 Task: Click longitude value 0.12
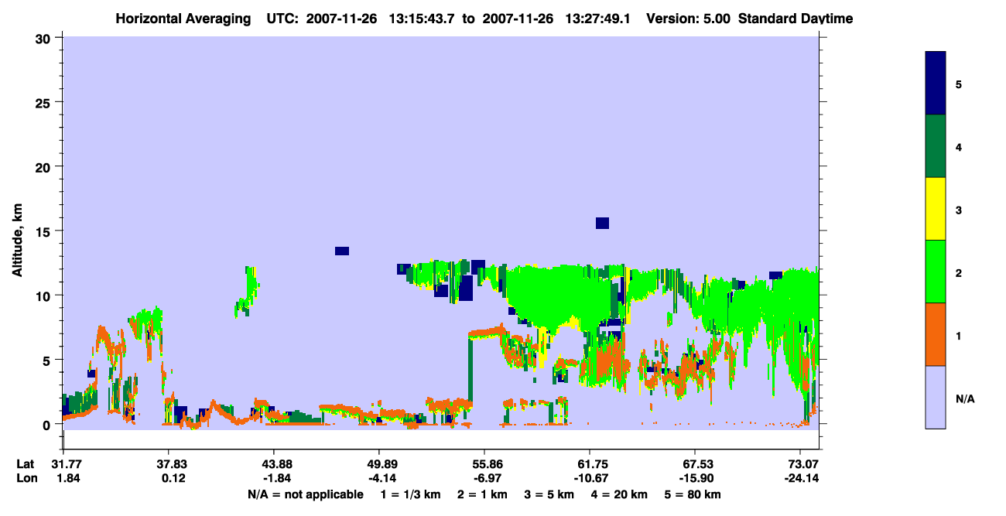click(173, 478)
